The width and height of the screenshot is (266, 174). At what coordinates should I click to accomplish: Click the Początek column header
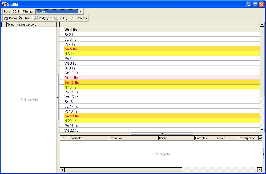pyautogui.click(x=205, y=138)
